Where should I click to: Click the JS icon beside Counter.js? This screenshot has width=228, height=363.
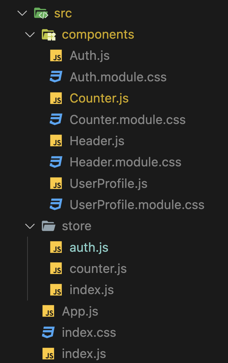pos(56,98)
